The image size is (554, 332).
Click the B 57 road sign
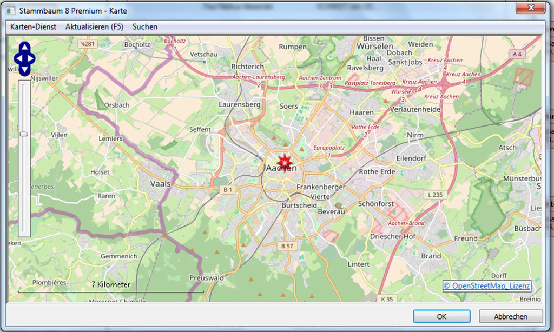[287, 246]
